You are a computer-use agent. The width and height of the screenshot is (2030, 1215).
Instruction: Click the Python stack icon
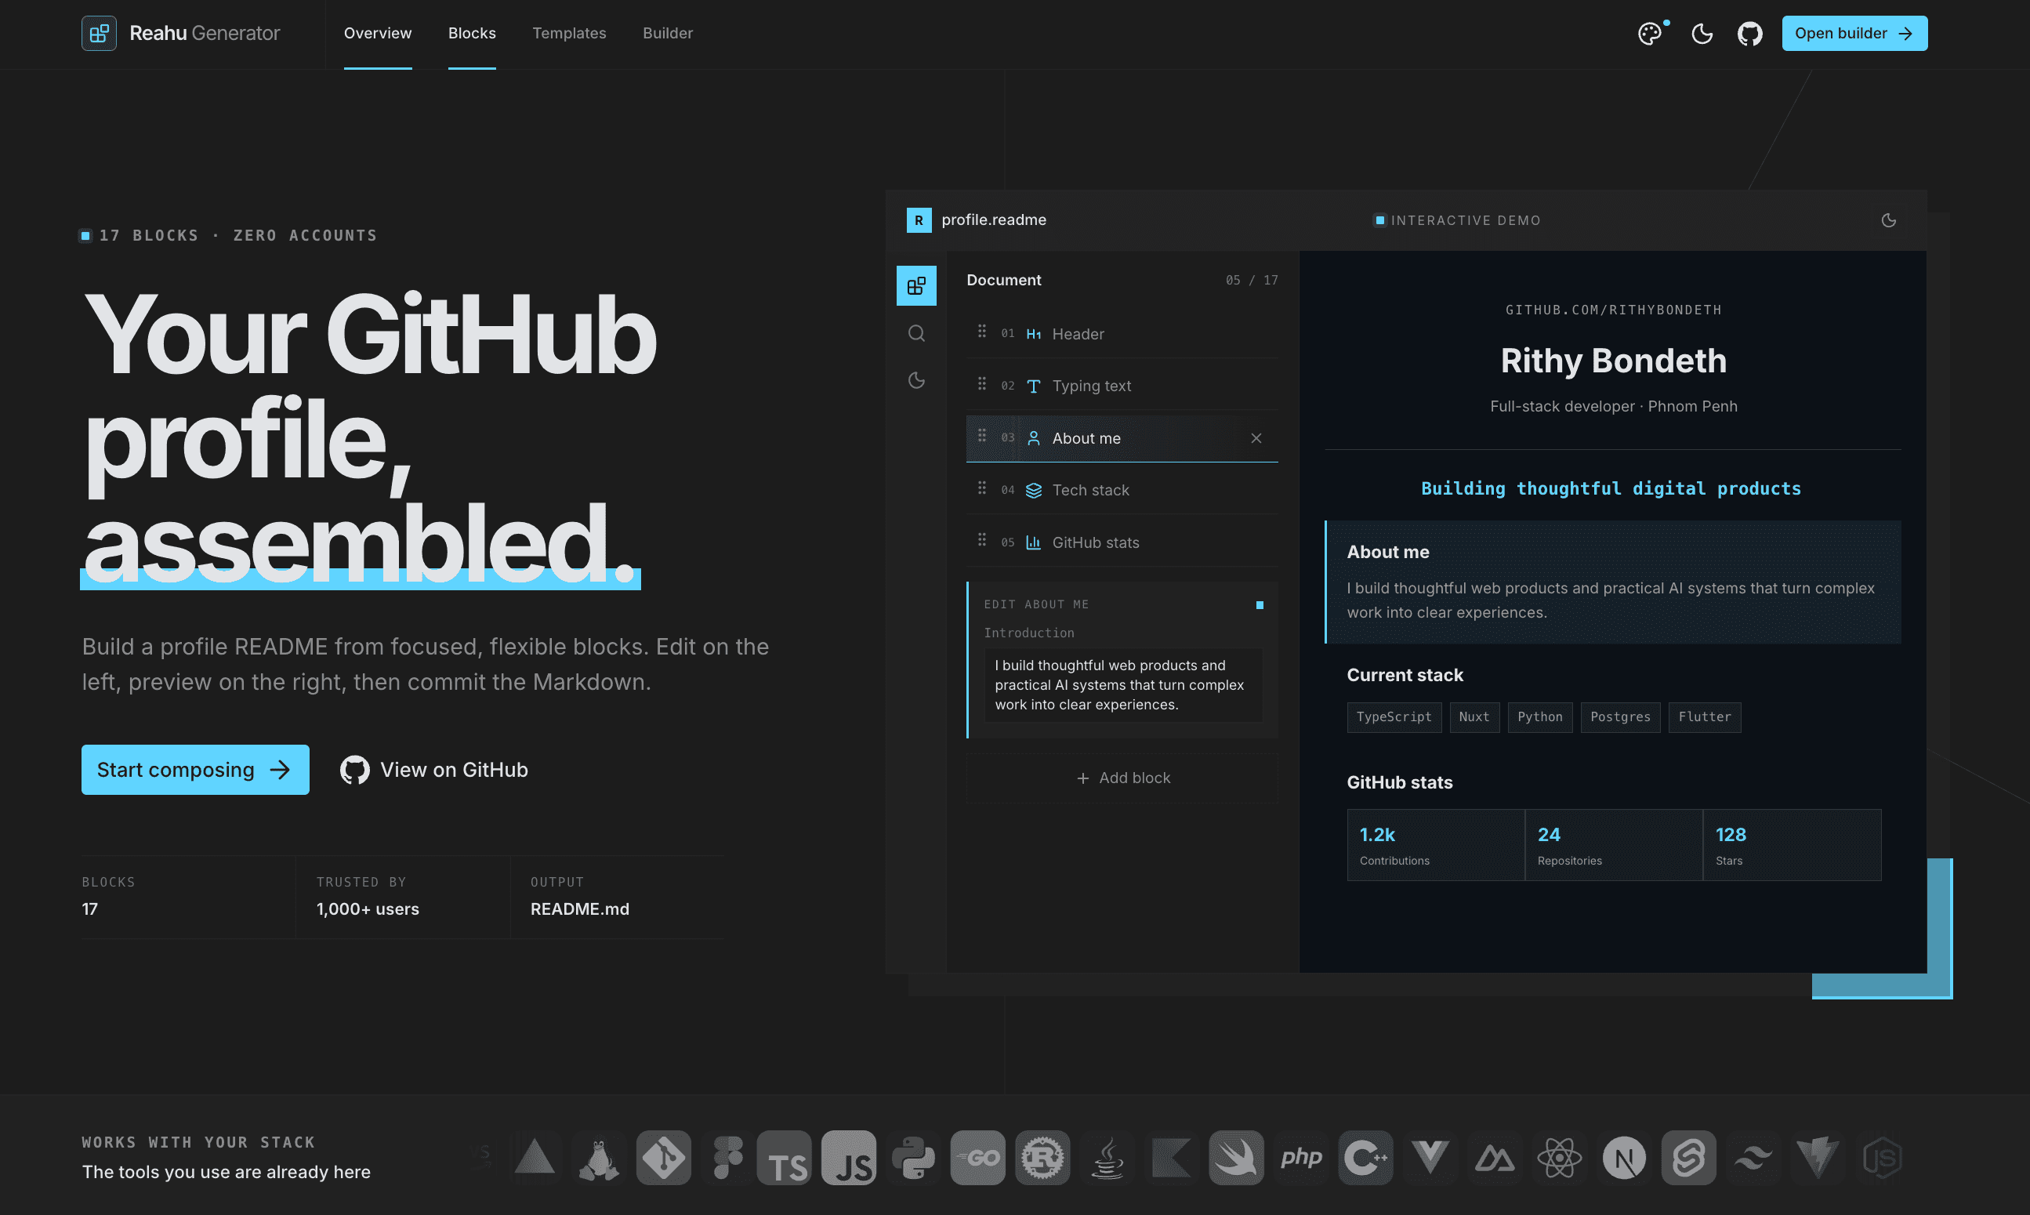pyautogui.click(x=914, y=1158)
